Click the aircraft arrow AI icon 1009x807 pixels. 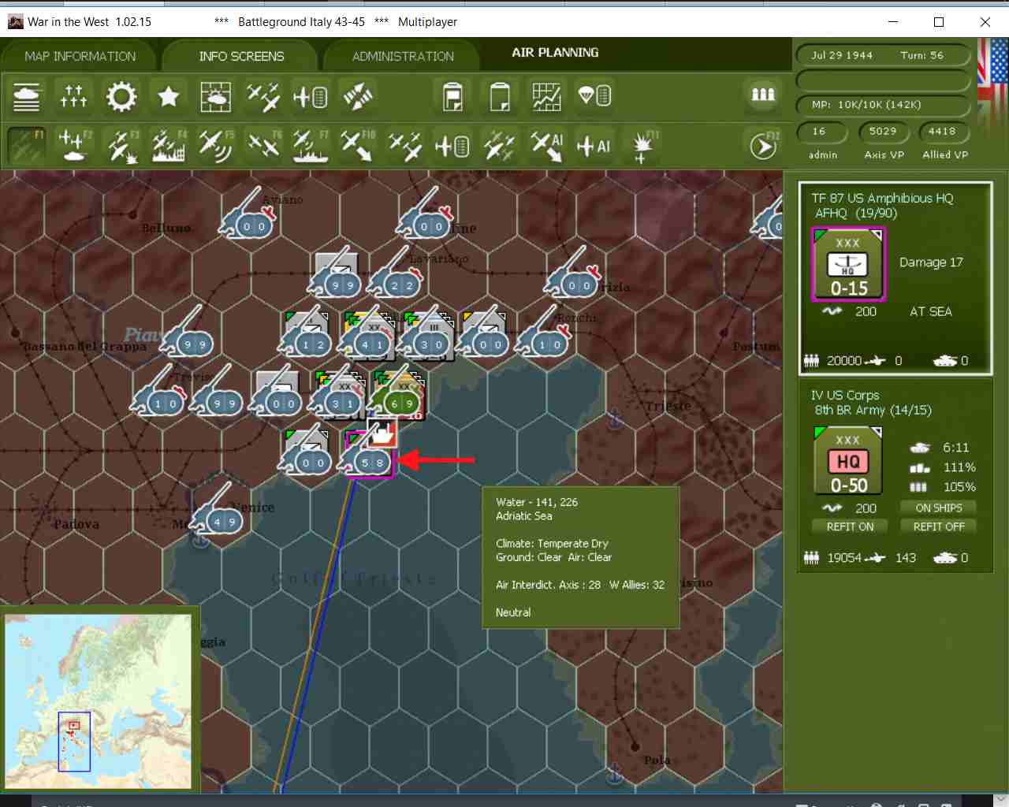[546, 146]
